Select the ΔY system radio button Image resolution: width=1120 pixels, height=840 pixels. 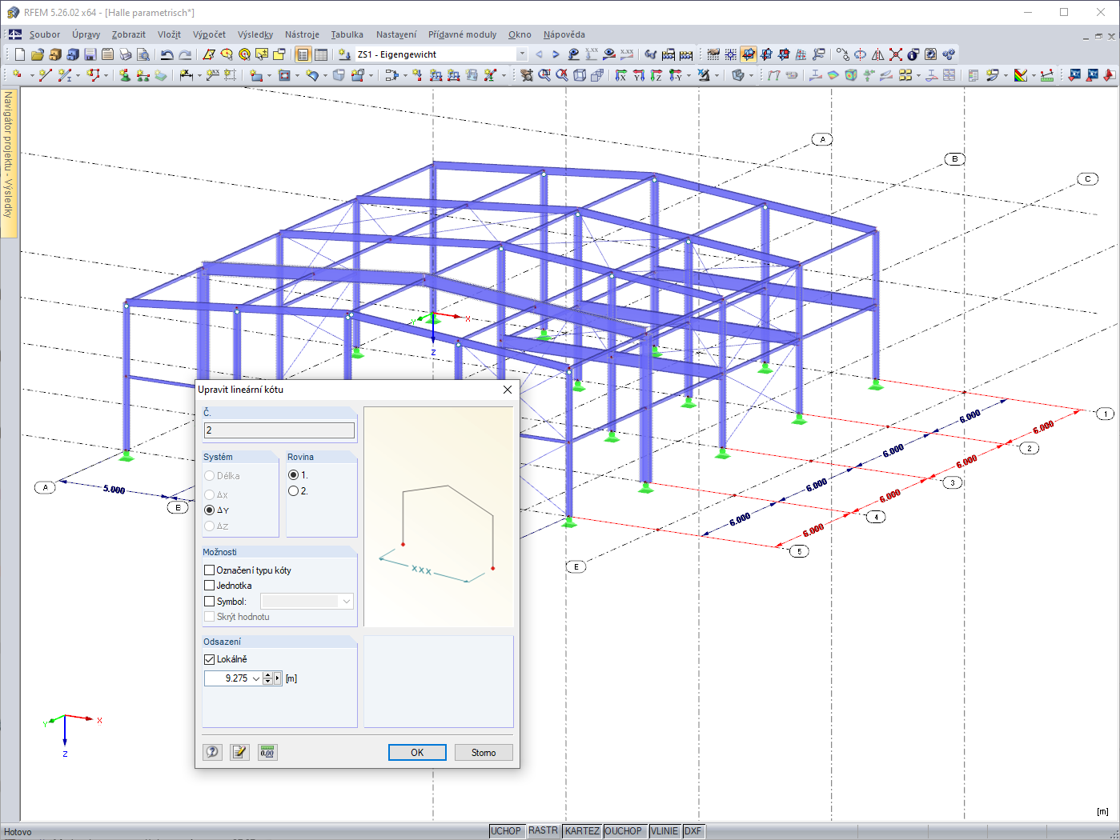[210, 510]
